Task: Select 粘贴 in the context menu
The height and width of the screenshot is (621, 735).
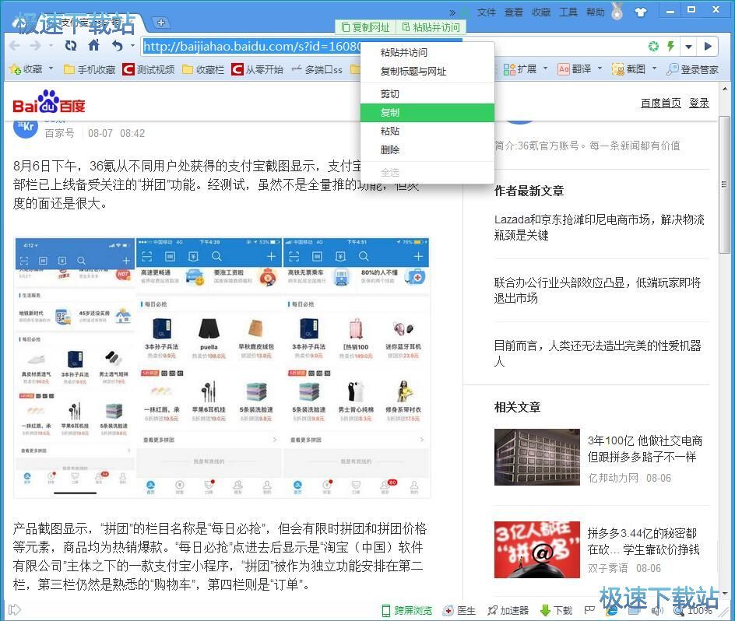Action: 427,132
